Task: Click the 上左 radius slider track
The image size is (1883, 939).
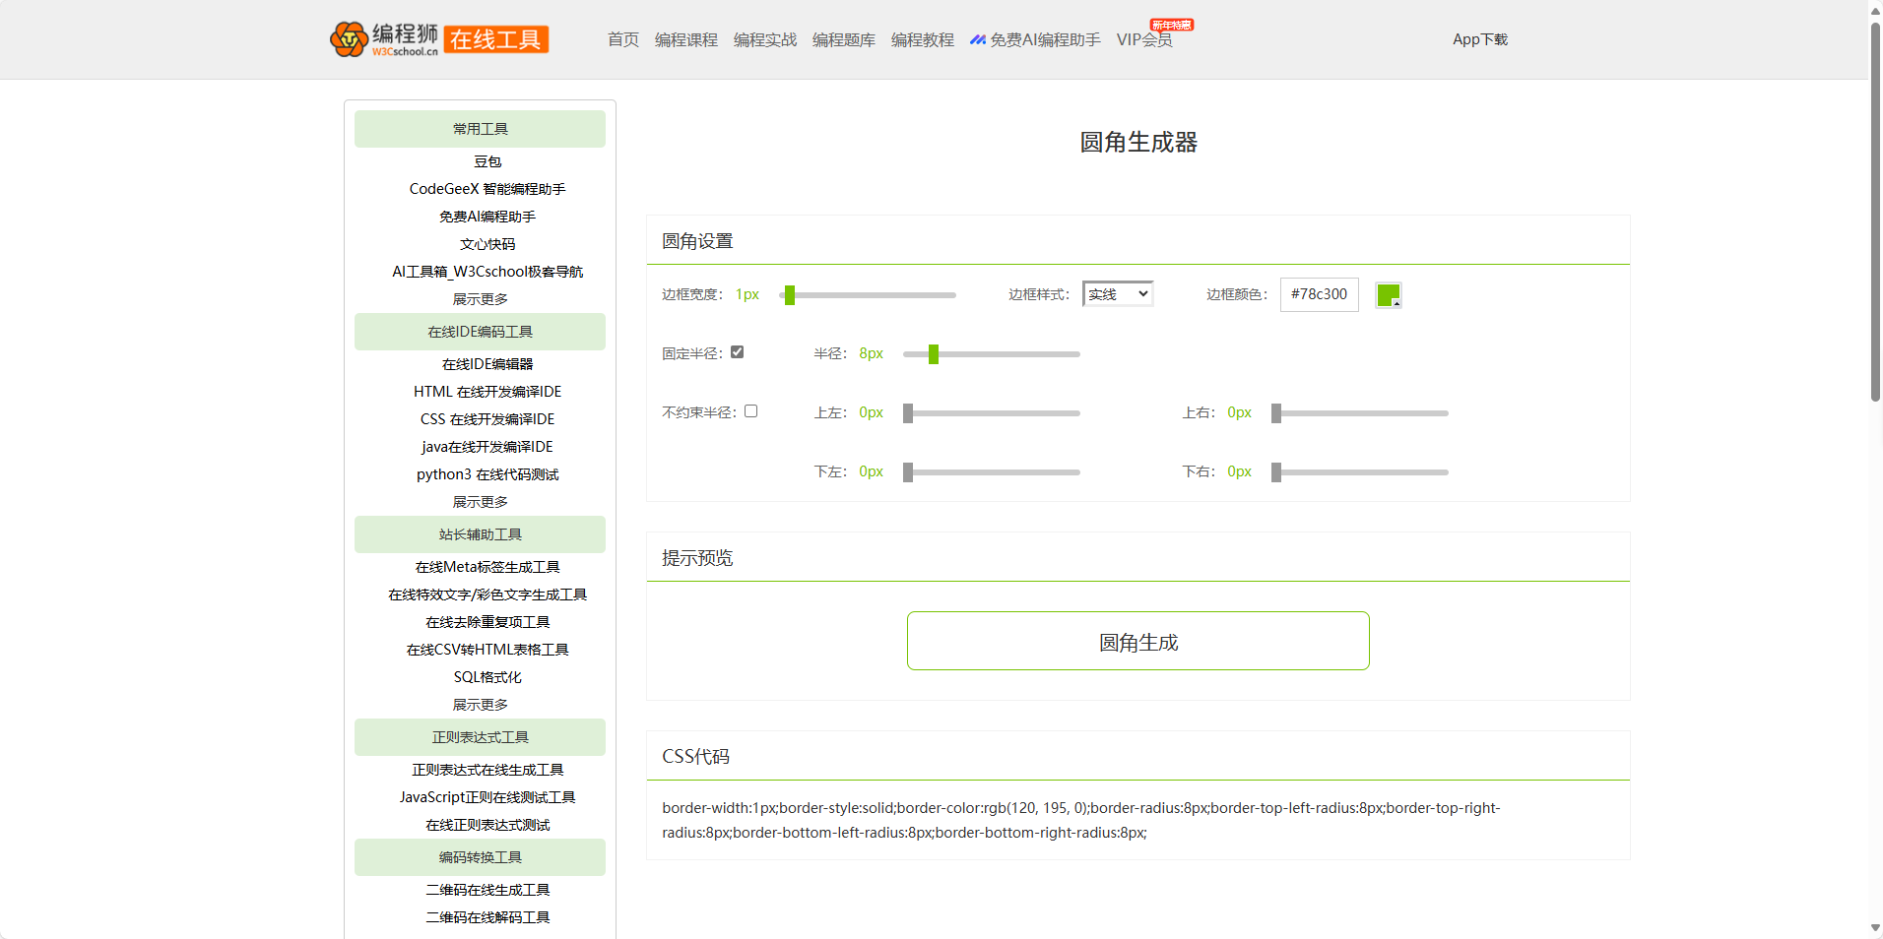Action: 992,413
